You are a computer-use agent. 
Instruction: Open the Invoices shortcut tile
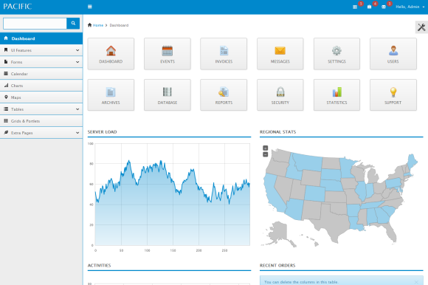[224, 54]
